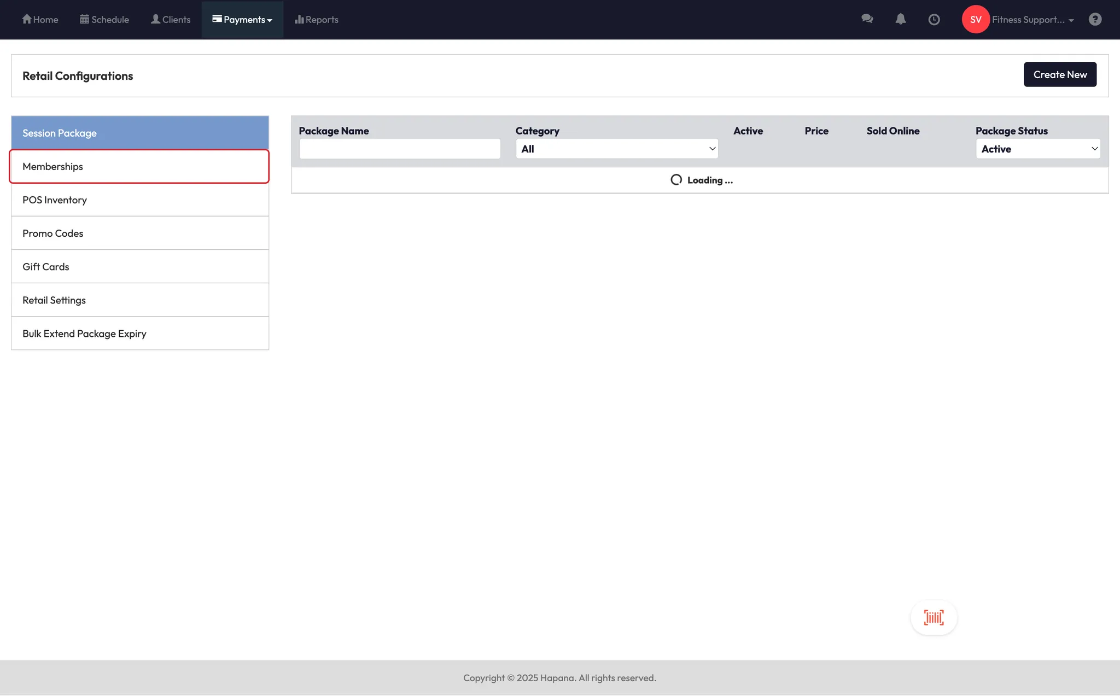Open the chat messages icon
1120x696 pixels.
pyautogui.click(x=867, y=19)
